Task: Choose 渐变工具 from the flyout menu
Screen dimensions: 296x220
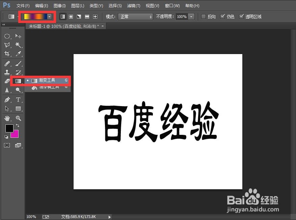Action: click(x=47, y=80)
